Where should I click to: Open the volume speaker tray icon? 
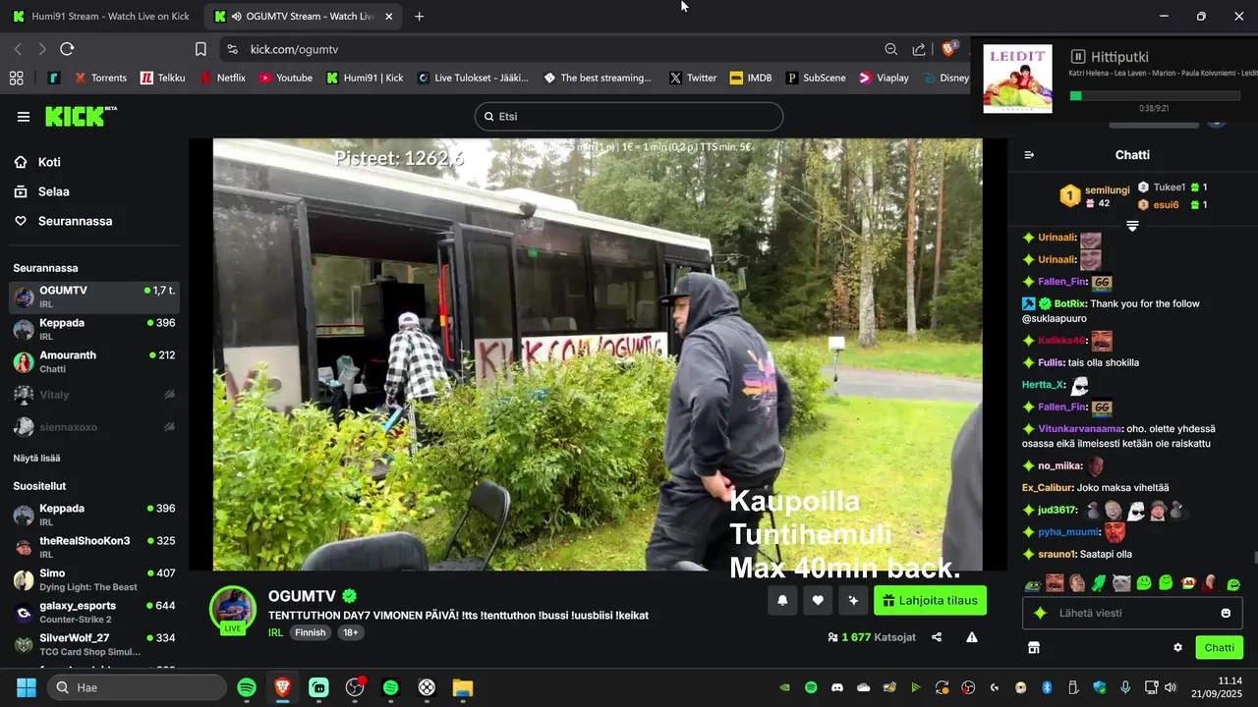click(1170, 687)
